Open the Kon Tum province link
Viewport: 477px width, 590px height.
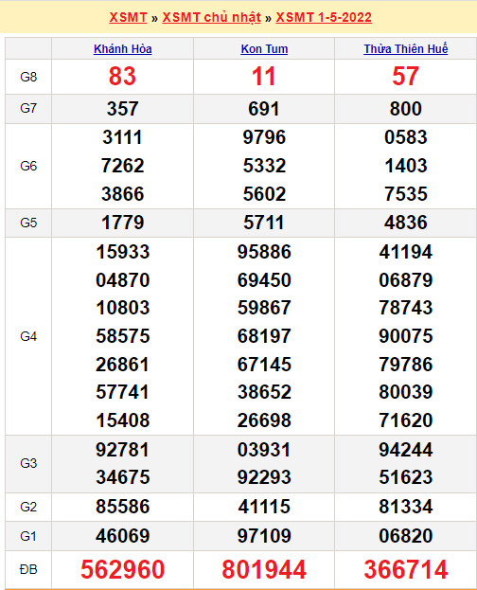coord(264,49)
